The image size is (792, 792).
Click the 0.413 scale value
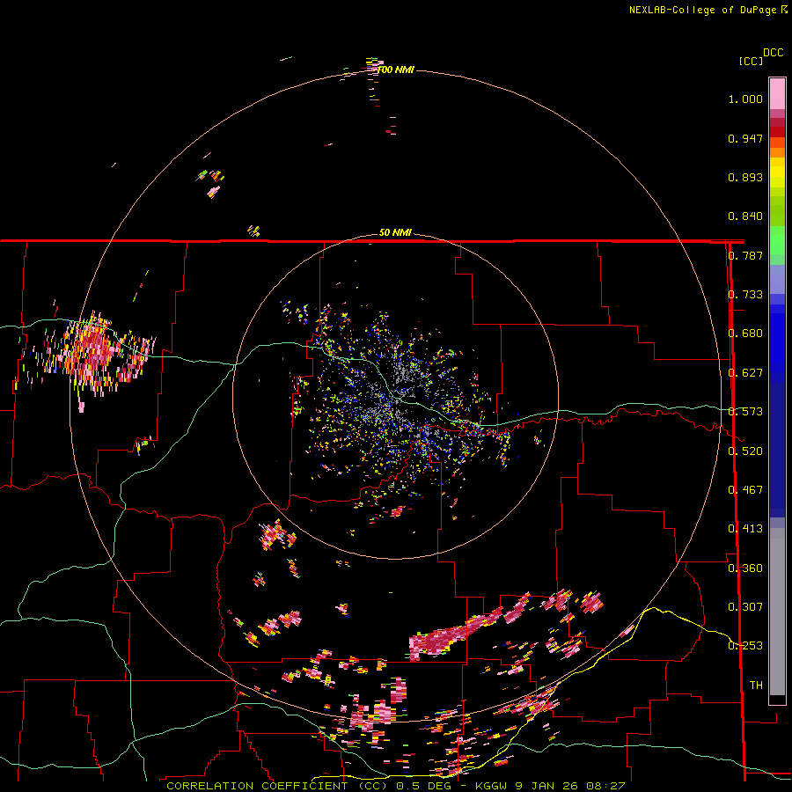coord(745,529)
